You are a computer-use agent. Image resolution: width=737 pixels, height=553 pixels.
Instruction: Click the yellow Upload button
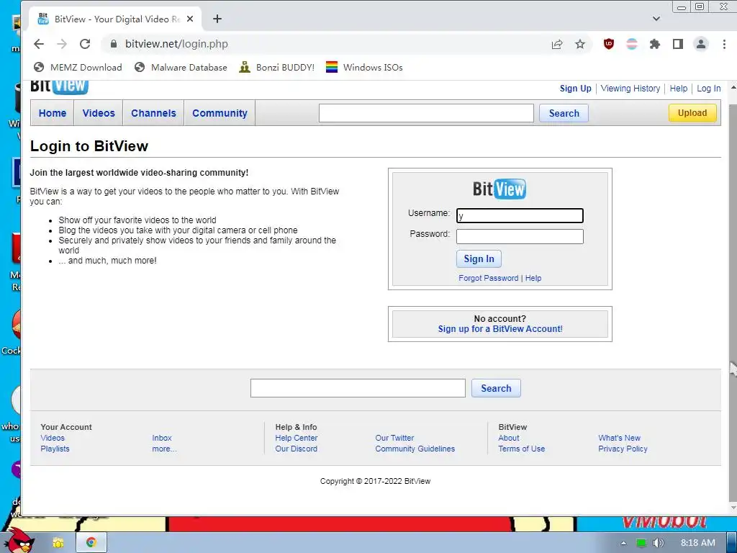pos(692,113)
